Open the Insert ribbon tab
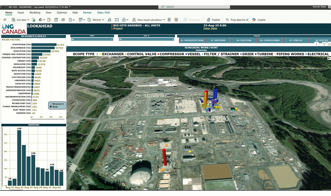This screenshot has width=331, height=196. point(21,13)
